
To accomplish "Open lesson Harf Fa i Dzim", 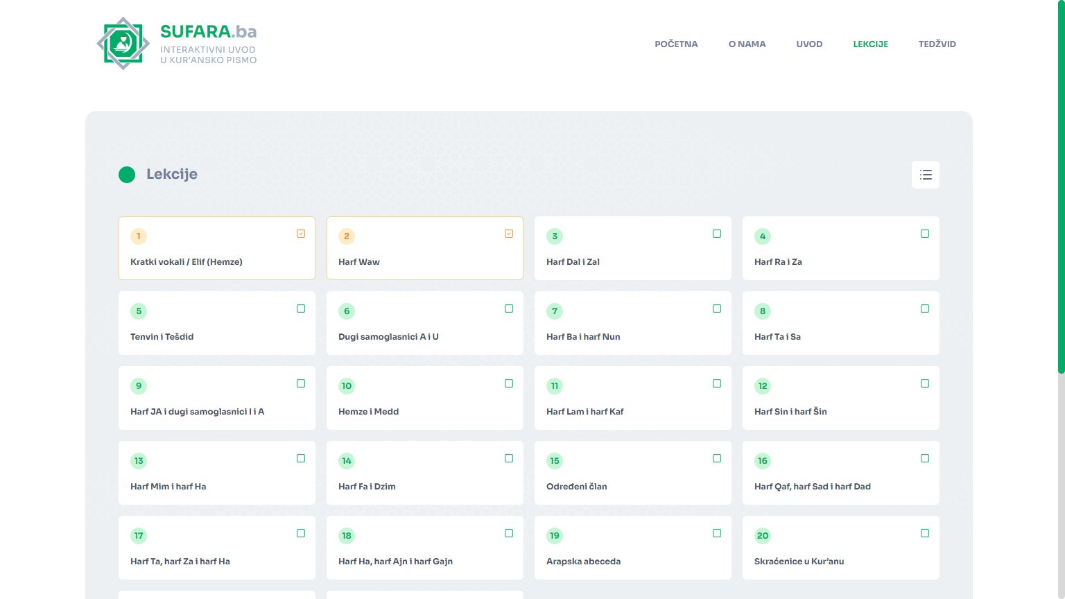I will point(425,473).
